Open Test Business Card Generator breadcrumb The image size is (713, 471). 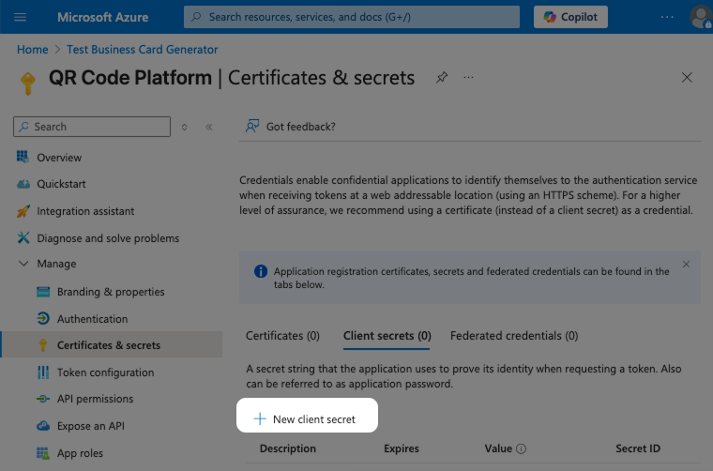click(x=141, y=50)
